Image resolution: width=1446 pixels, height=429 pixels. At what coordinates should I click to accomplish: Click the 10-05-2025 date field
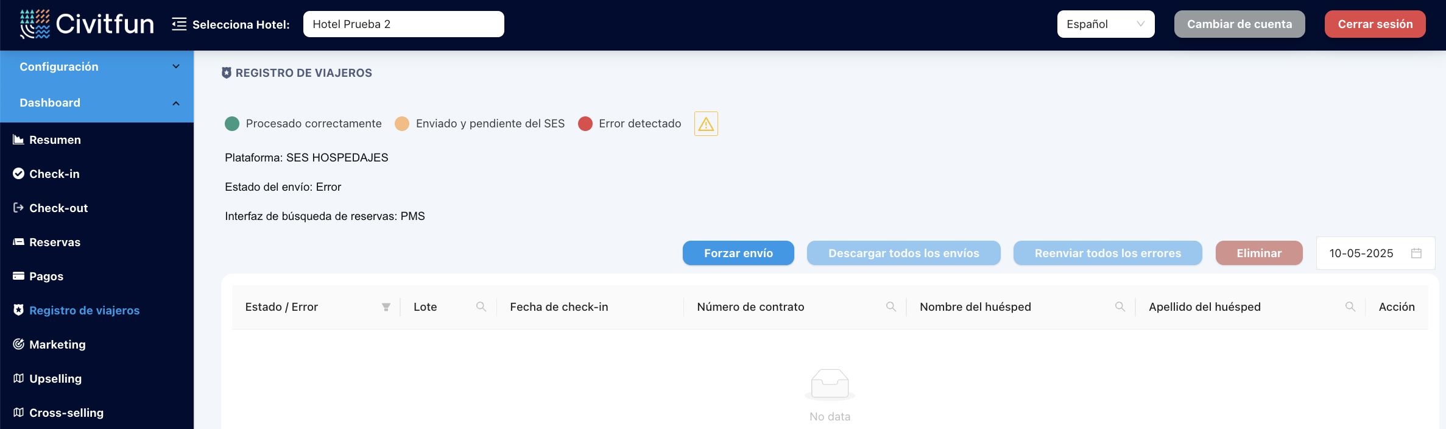coord(1375,253)
